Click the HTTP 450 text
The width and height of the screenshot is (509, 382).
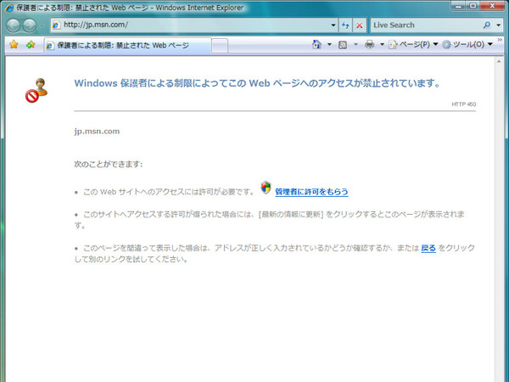(463, 104)
